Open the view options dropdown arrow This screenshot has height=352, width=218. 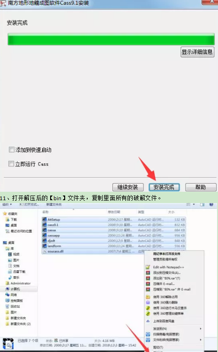[x=194, y=204]
